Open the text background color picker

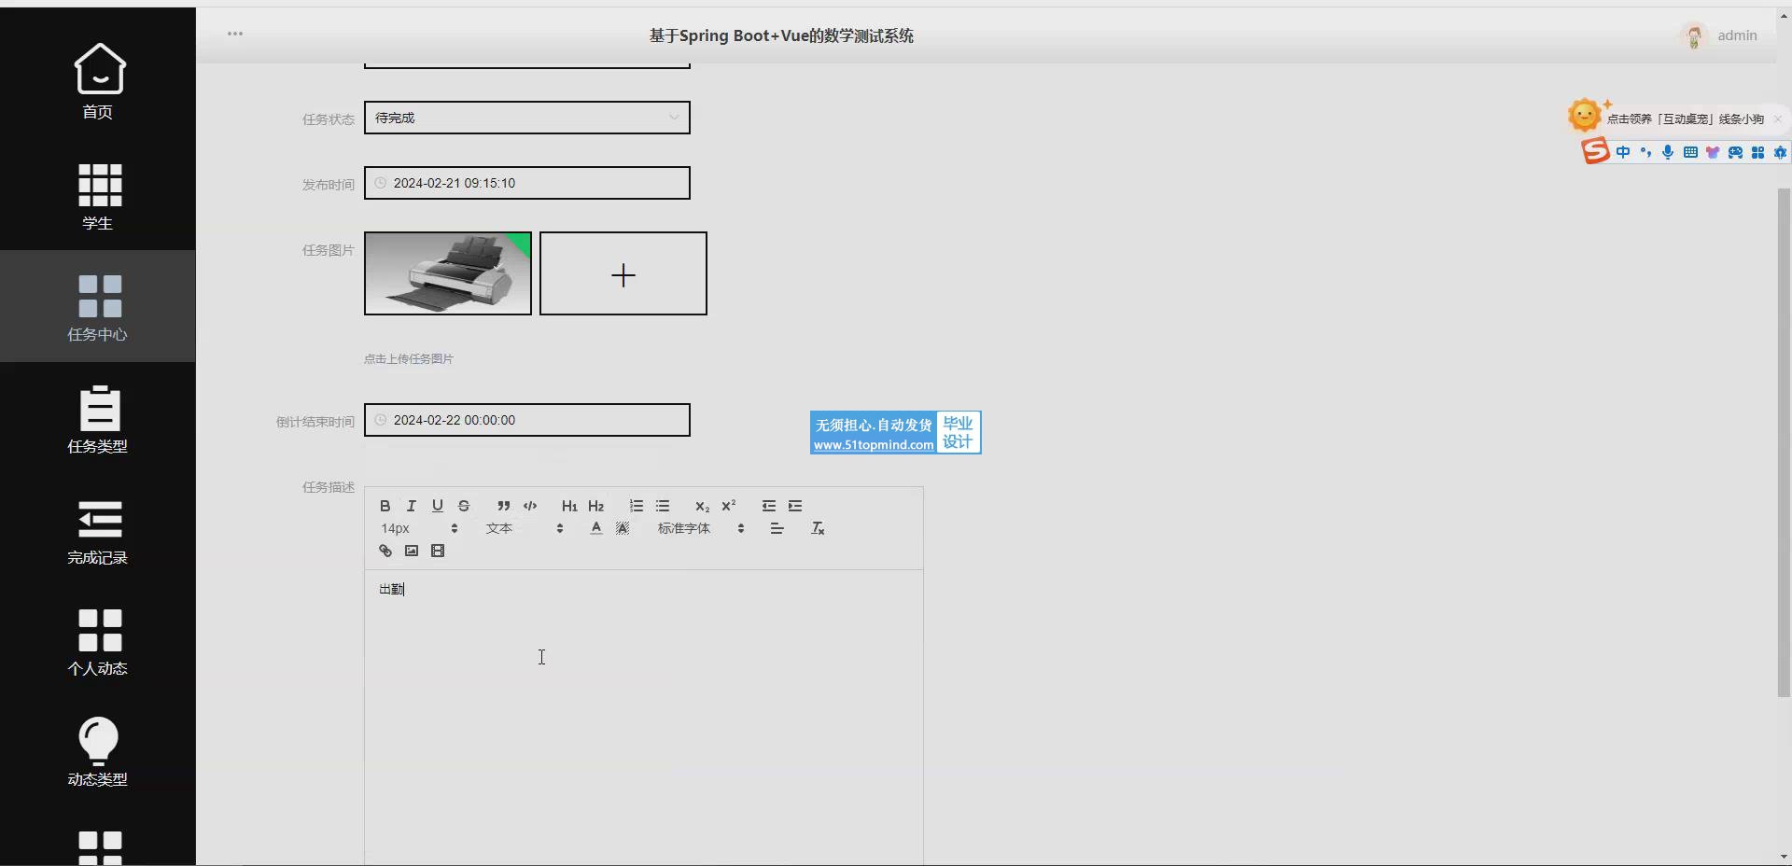(x=623, y=528)
